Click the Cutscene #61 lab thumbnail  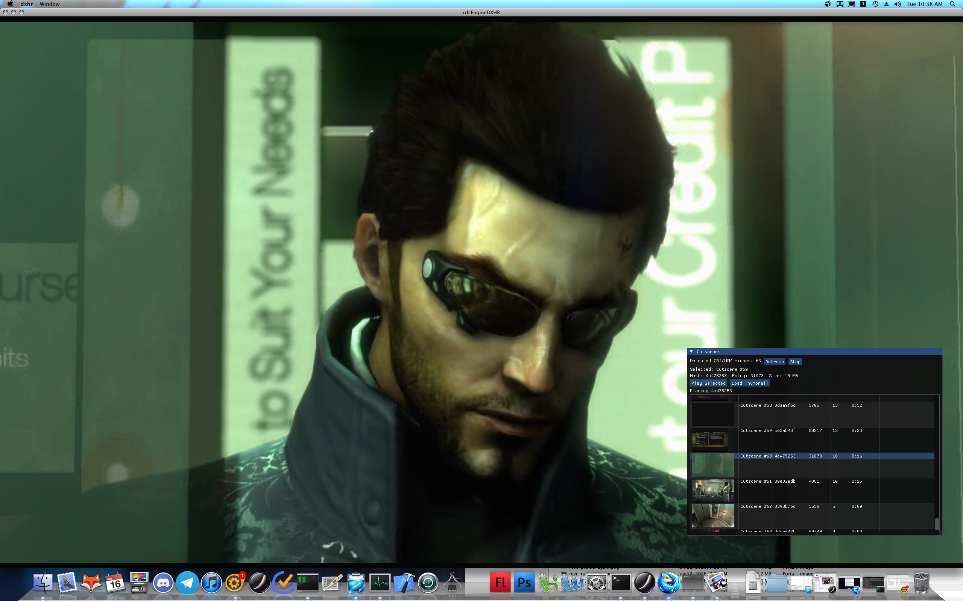pyautogui.click(x=713, y=491)
